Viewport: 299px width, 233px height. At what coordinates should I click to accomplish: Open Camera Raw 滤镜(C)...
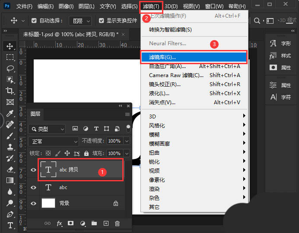click(x=194, y=75)
